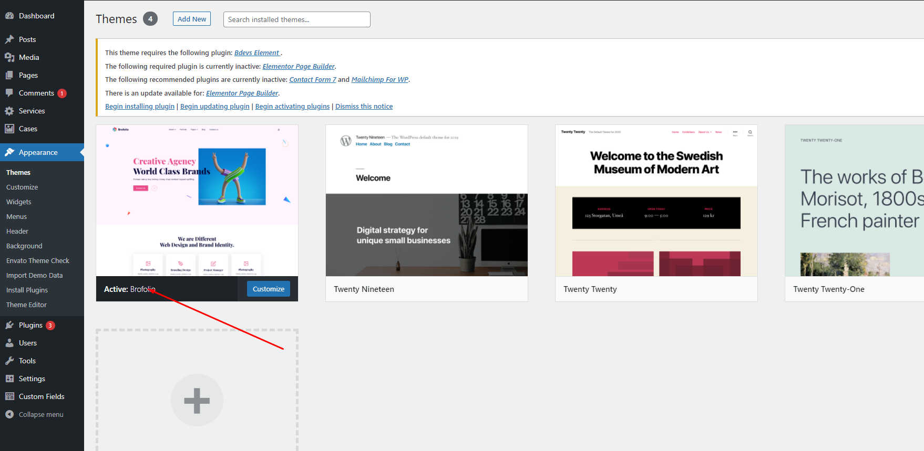The width and height of the screenshot is (924, 451).
Task: Select the Twenty Twenty-One theme screenshot
Action: pyautogui.click(x=855, y=201)
